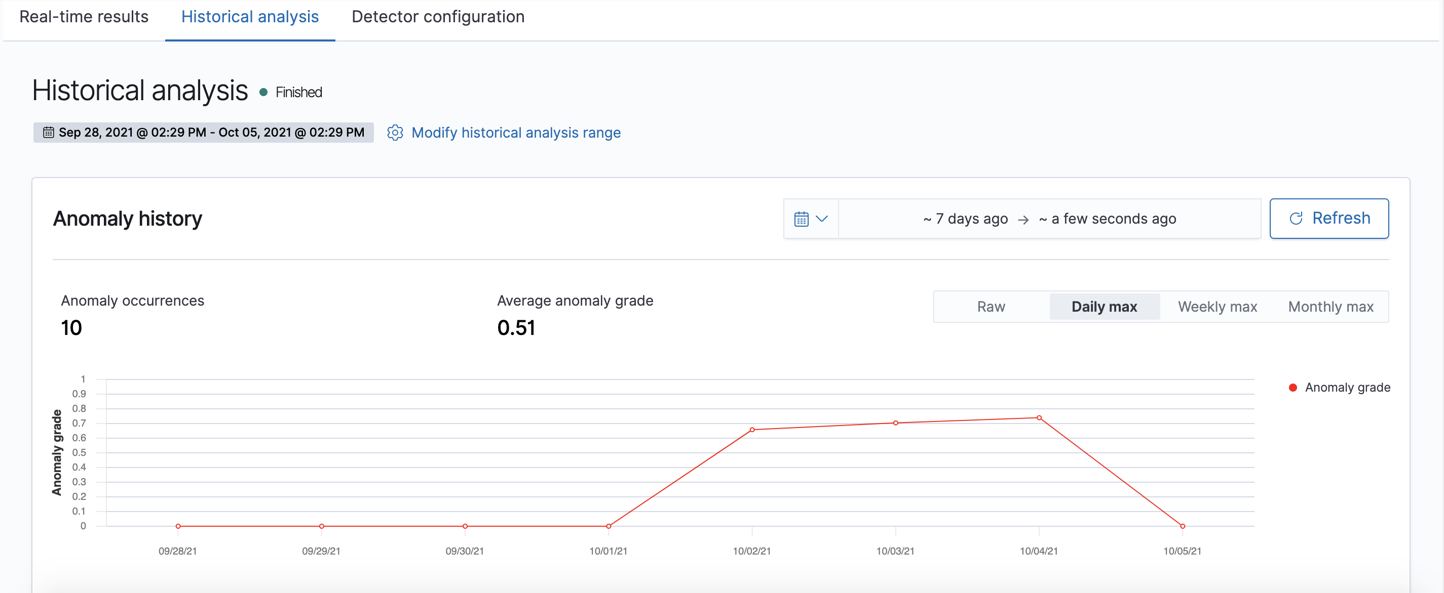Select the Daily max aggregation option

(1105, 307)
